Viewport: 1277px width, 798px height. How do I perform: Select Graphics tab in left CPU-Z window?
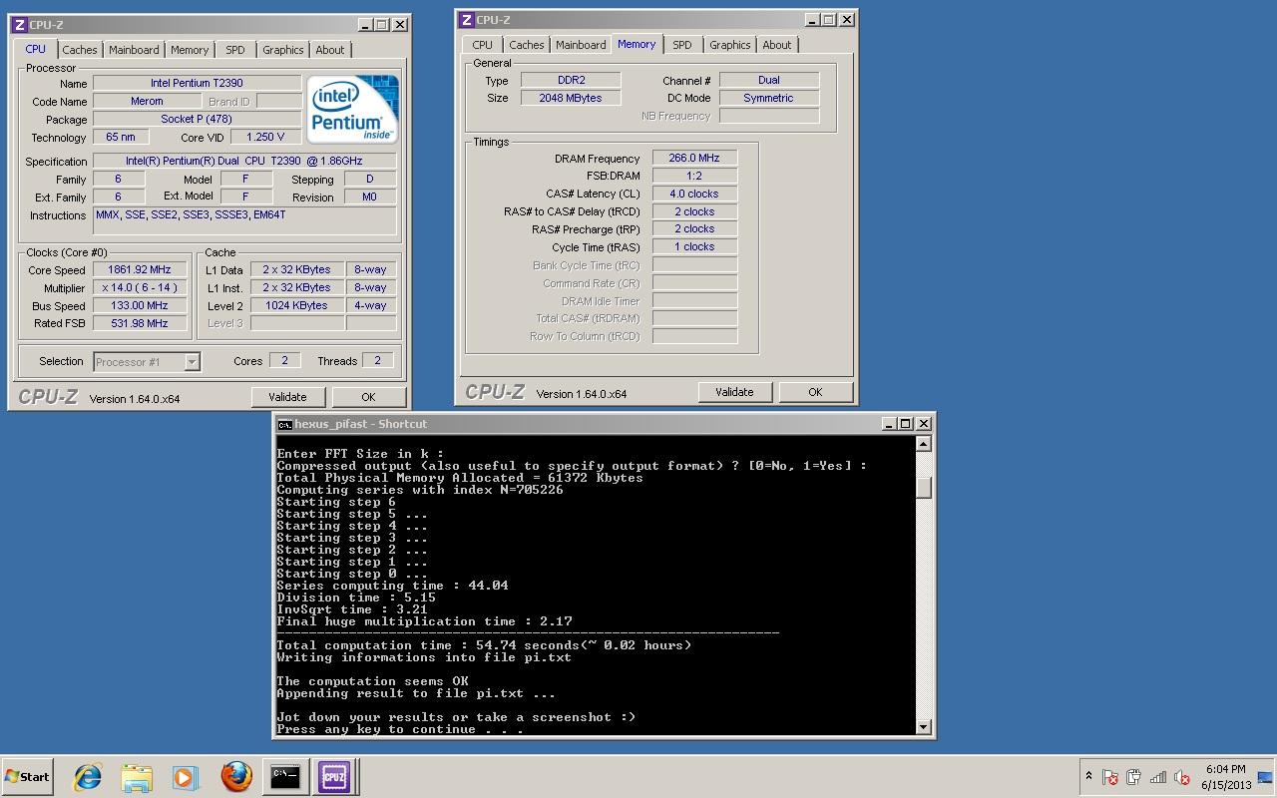[x=283, y=50]
